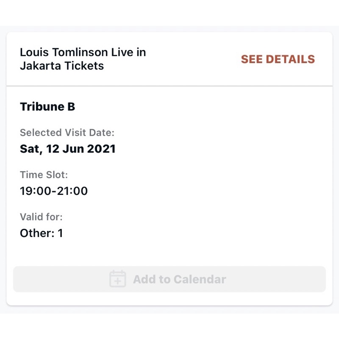Click the Valid for label
The image size is (339, 339).
coord(41,217)
